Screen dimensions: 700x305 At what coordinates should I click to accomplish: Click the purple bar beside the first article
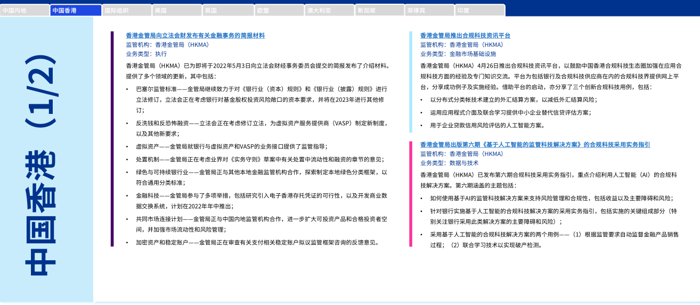click(x=112, y=138)
